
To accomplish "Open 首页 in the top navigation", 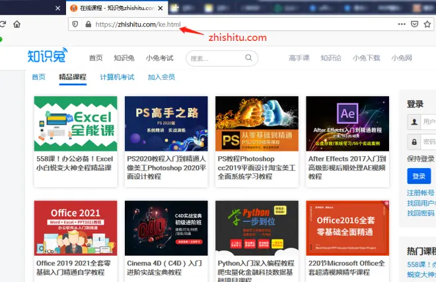I will point(96,58).
